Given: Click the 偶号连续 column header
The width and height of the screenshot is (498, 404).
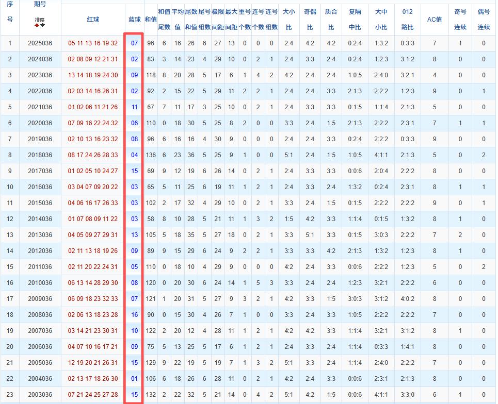Looking at the screenshot, I should tap(484, 19).
